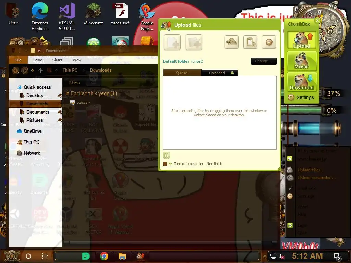351x263 pixels.
Task: Open Internet Explorer desktop icon
Action: click(40, 17)
